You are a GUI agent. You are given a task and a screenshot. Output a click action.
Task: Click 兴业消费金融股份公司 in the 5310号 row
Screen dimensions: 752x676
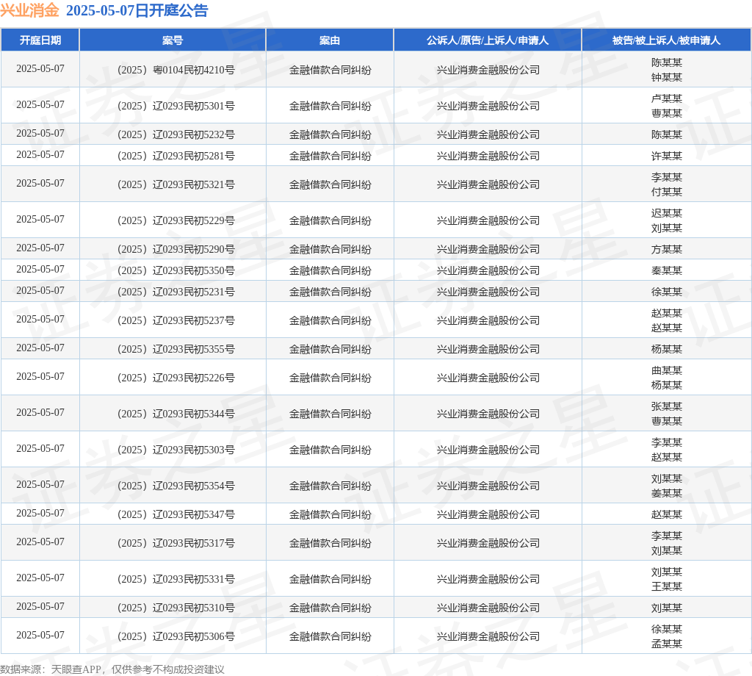point(488,608)
